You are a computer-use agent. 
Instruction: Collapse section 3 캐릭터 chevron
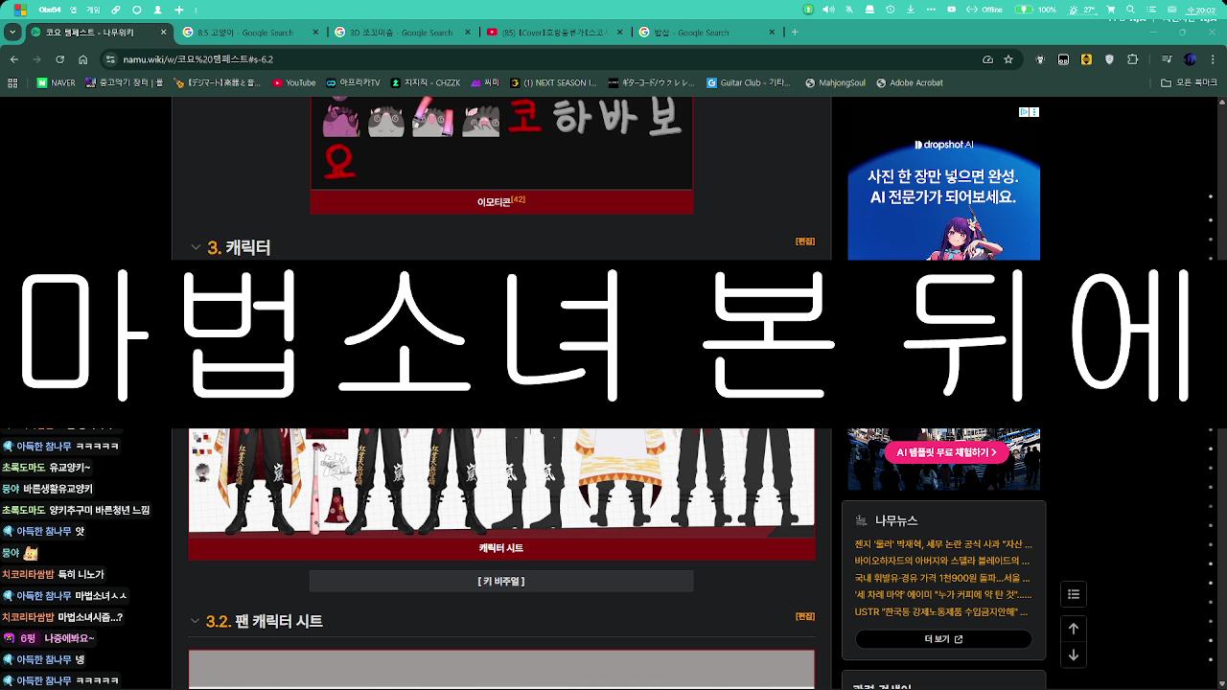coord(196,247)
